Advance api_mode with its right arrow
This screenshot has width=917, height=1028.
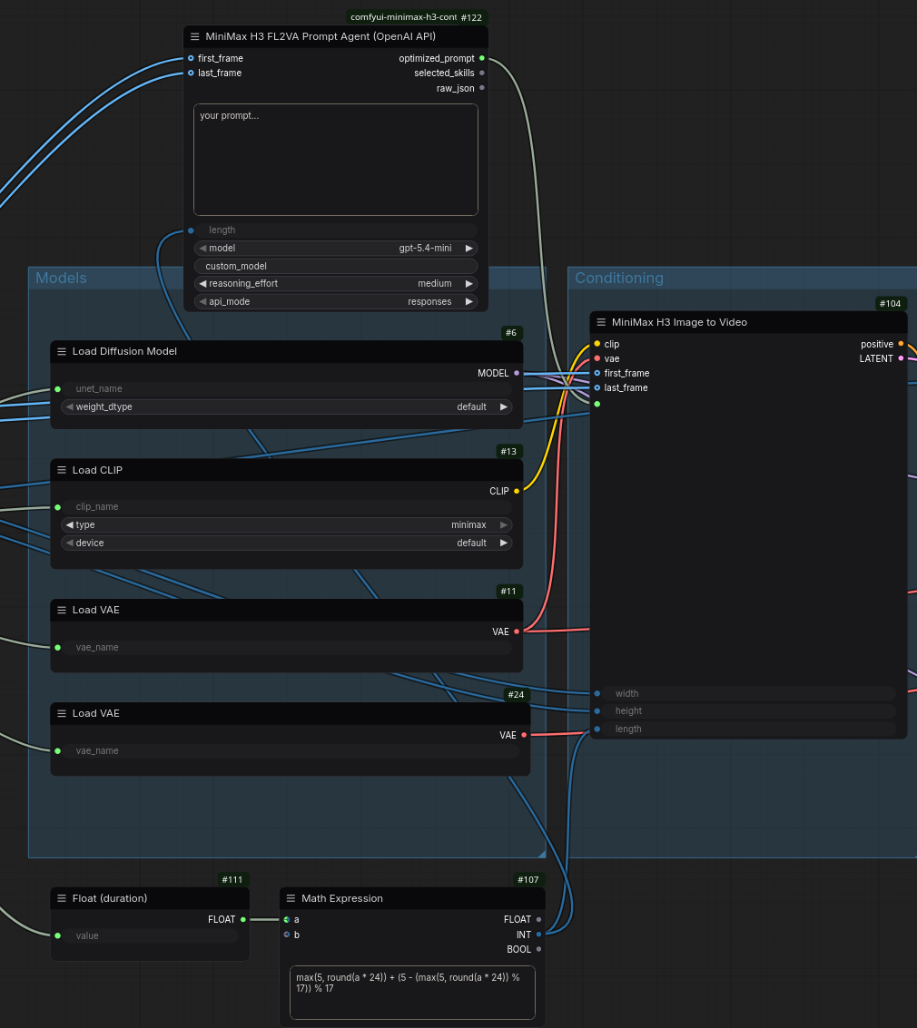point(469,301)
